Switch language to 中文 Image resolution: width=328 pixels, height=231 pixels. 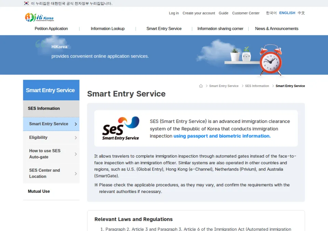click(x=301, y=13)
